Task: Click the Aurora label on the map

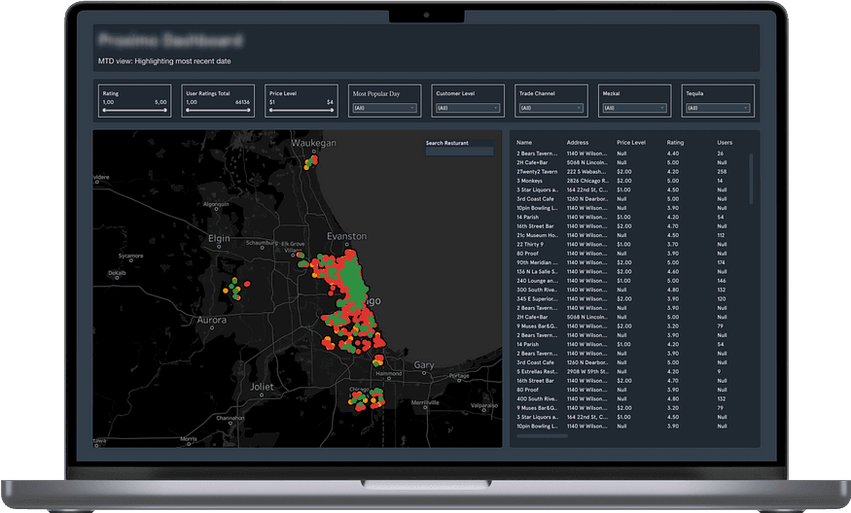Action: [212, 320]
